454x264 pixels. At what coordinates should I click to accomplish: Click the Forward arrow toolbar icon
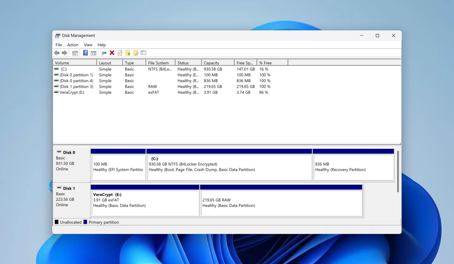pos(65,53)
